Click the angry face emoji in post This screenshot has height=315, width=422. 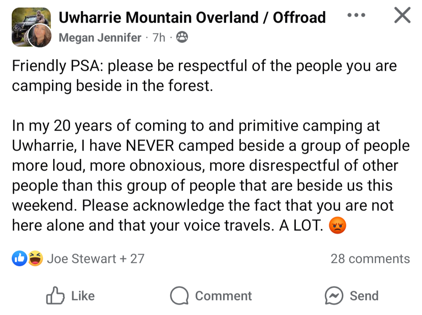[x=337, y=226]
